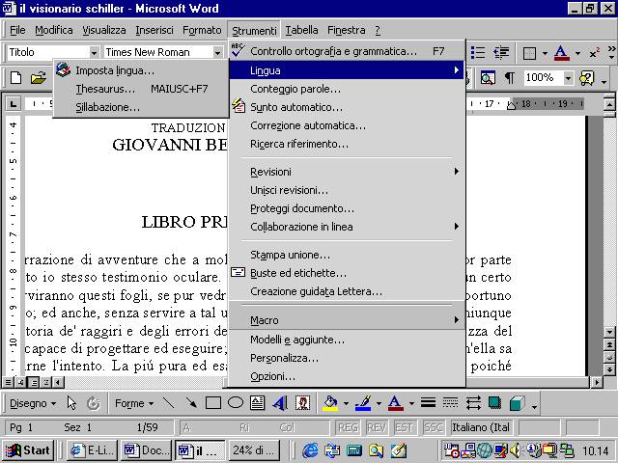This screenshot has width=618, height=463.
Task: Click the Insert ClipArt icon
Action: [x=302, y=403]
